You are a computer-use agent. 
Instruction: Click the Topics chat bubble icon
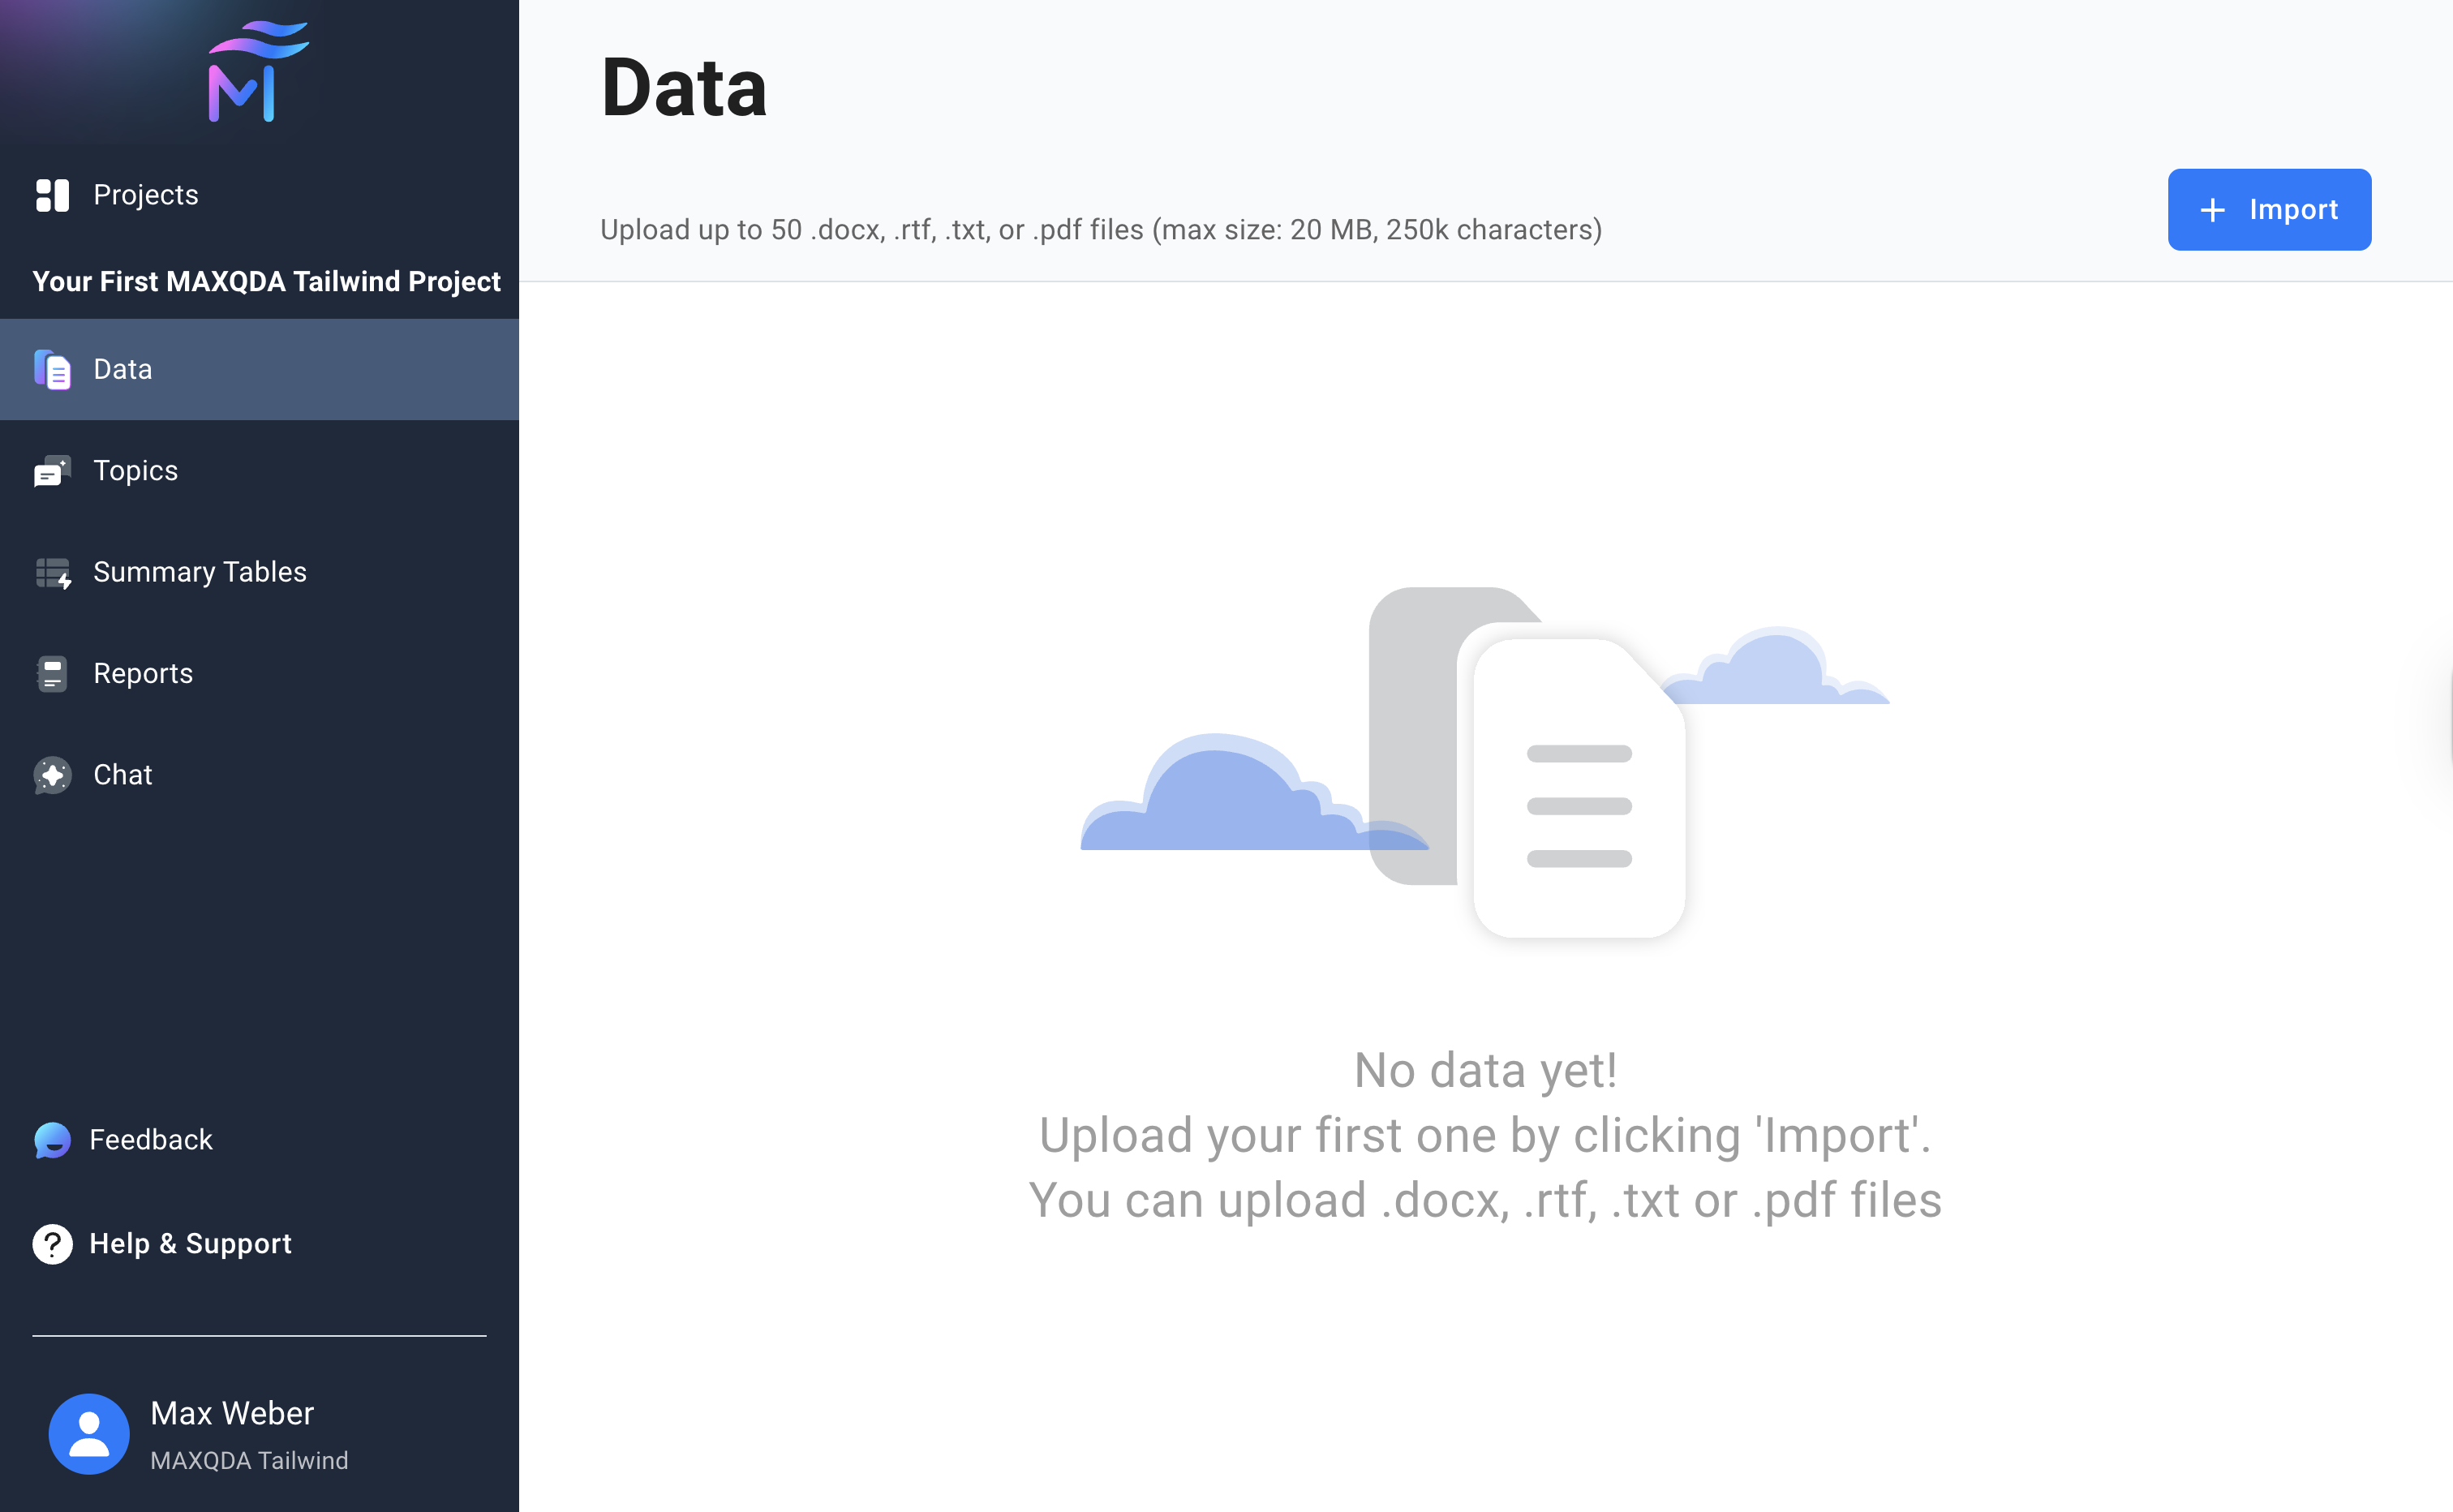pyautogui.click(x=52, y=471)
